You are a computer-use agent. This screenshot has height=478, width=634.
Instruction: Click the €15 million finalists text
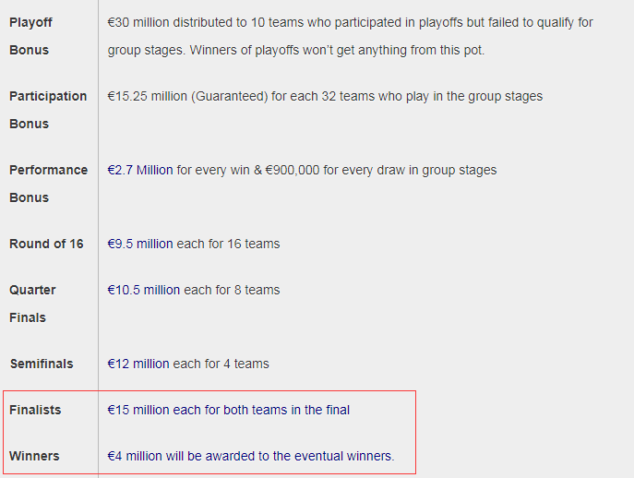(229, 410)
